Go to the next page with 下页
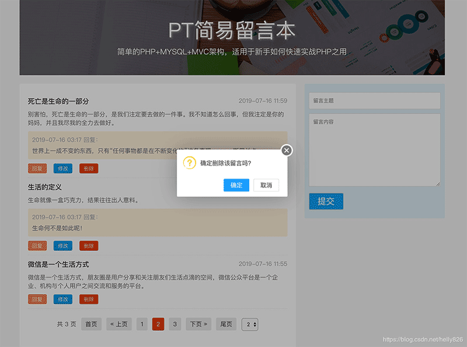 (198, 324)
